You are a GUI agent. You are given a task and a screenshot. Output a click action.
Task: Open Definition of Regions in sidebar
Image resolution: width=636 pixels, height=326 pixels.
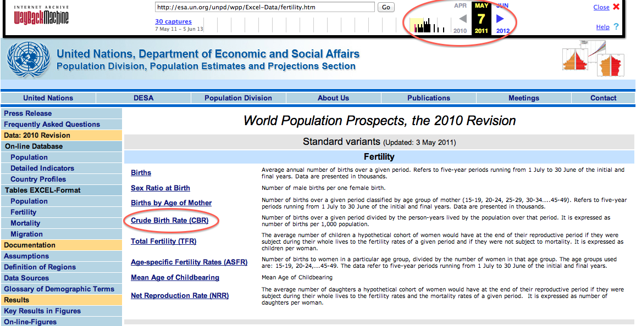coord(40,267)
